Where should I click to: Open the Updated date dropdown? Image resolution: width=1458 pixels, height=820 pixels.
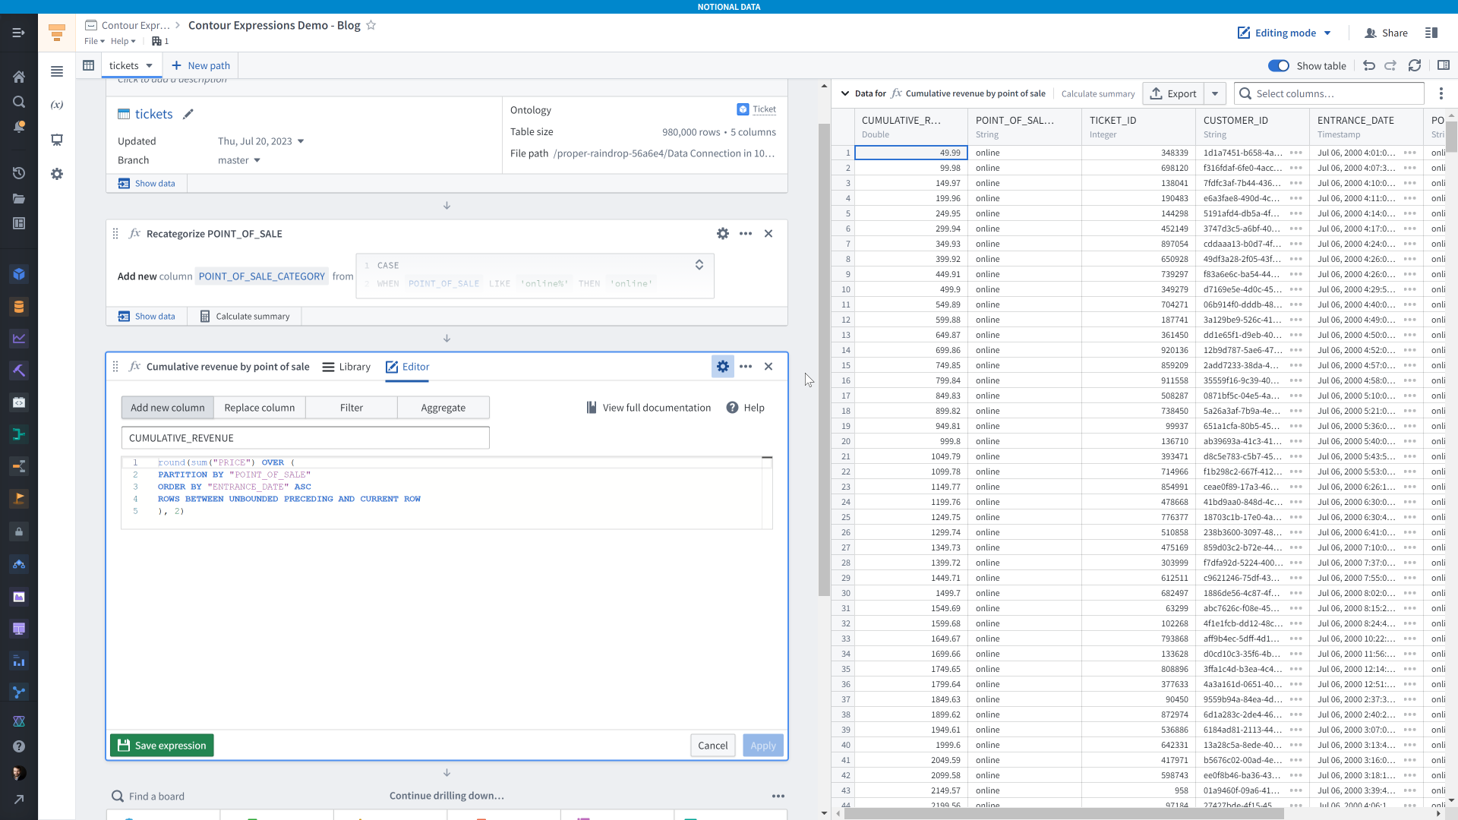301,141
